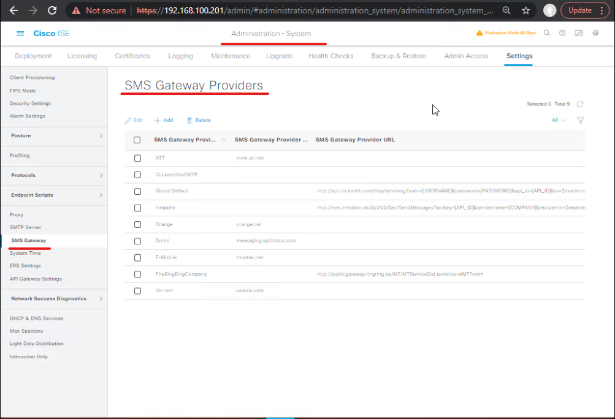Viewport: 615px width, 419px height.
Task: Bookmark this page with the star icon
Action: click(526, 10)
